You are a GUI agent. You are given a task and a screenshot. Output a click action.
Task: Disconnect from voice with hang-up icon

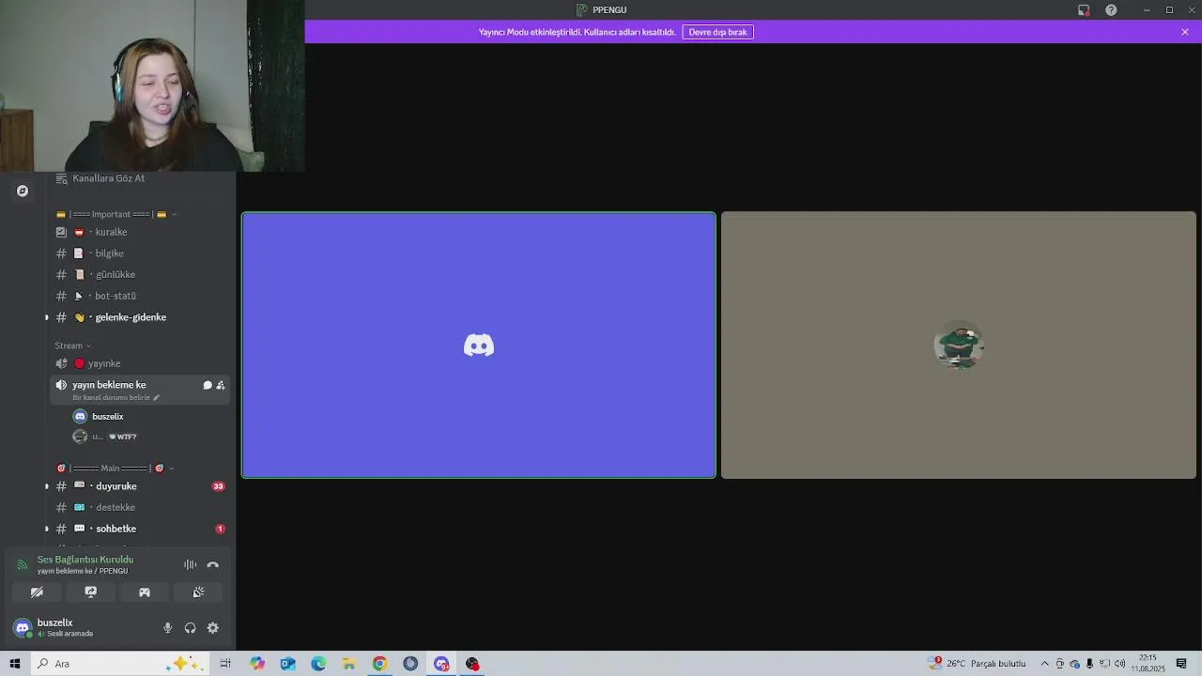point(213,564)
